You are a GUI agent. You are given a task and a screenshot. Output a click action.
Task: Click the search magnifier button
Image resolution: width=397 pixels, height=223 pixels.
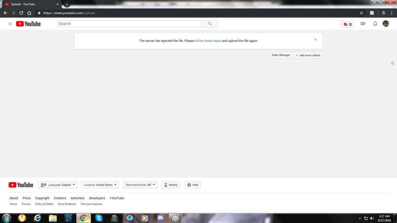(x=210, y=24)
